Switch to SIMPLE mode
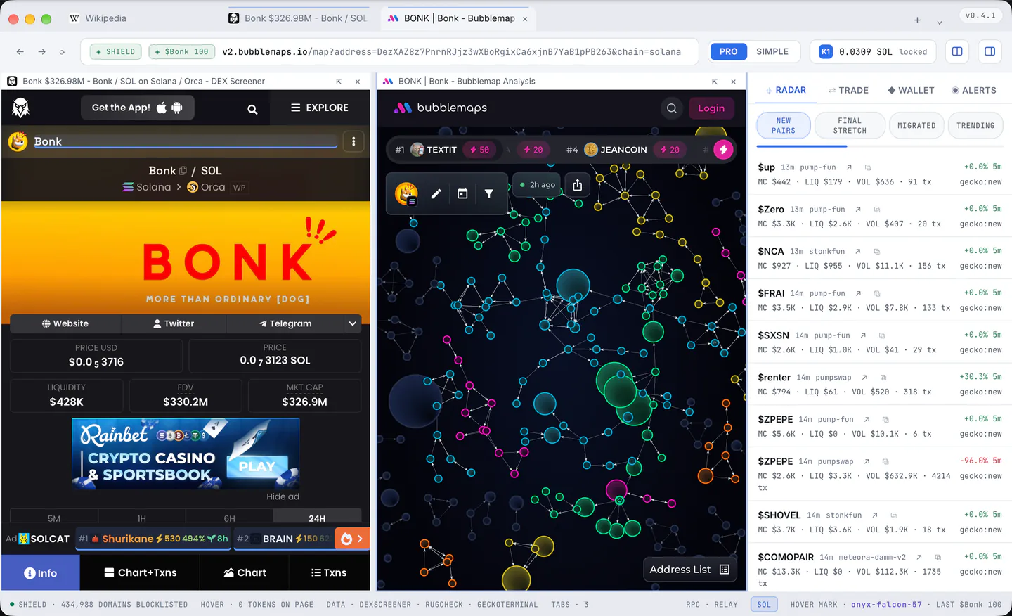The image size is (1012, 616). [772, 51]
